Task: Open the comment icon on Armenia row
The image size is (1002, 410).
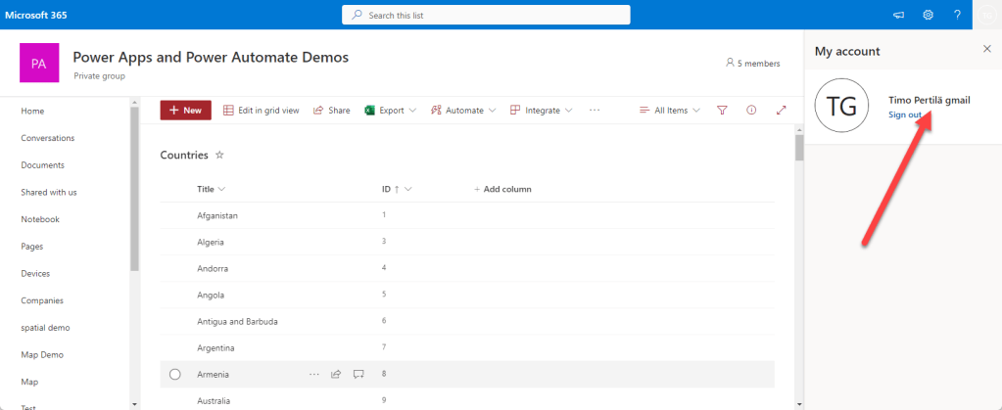Action: (x=358, y=374)
